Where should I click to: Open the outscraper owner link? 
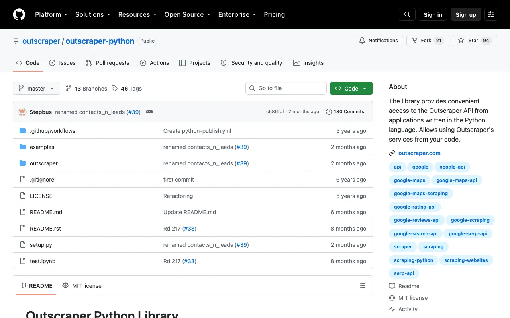coord(41,41)
